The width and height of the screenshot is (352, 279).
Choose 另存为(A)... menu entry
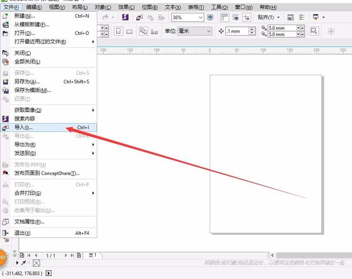pyautogui.click(x=49, y=82)
